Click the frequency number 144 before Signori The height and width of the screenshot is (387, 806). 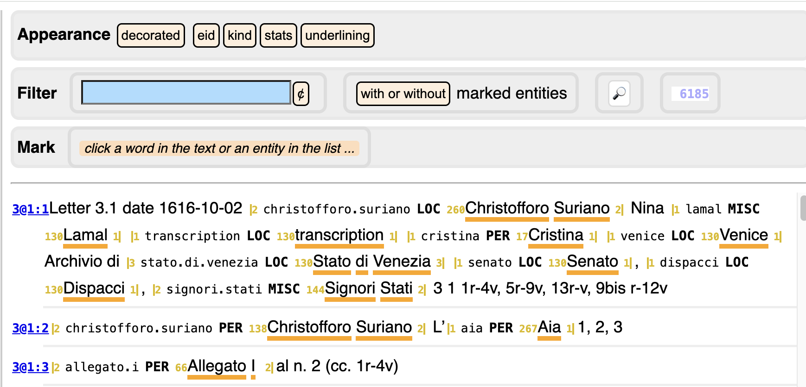pos(315,290)
